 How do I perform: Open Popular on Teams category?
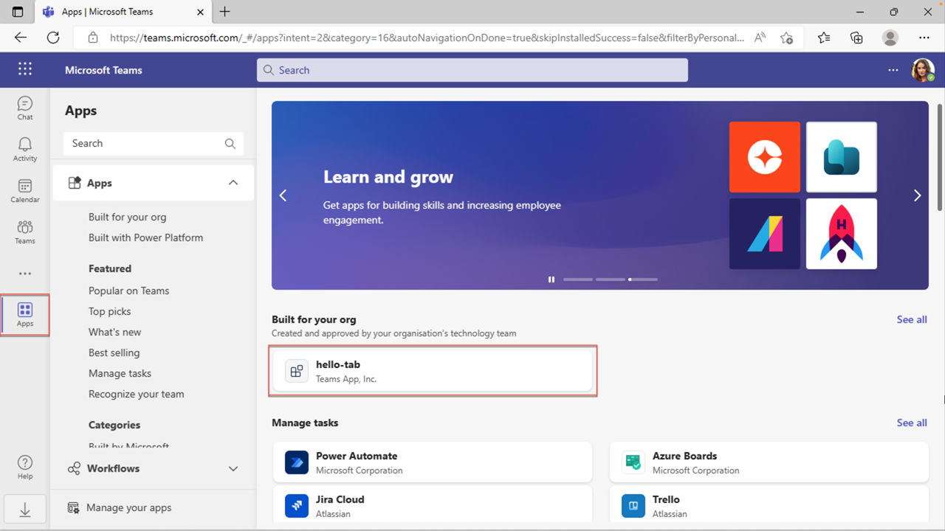pyautogui.click(x=128, y=291)
